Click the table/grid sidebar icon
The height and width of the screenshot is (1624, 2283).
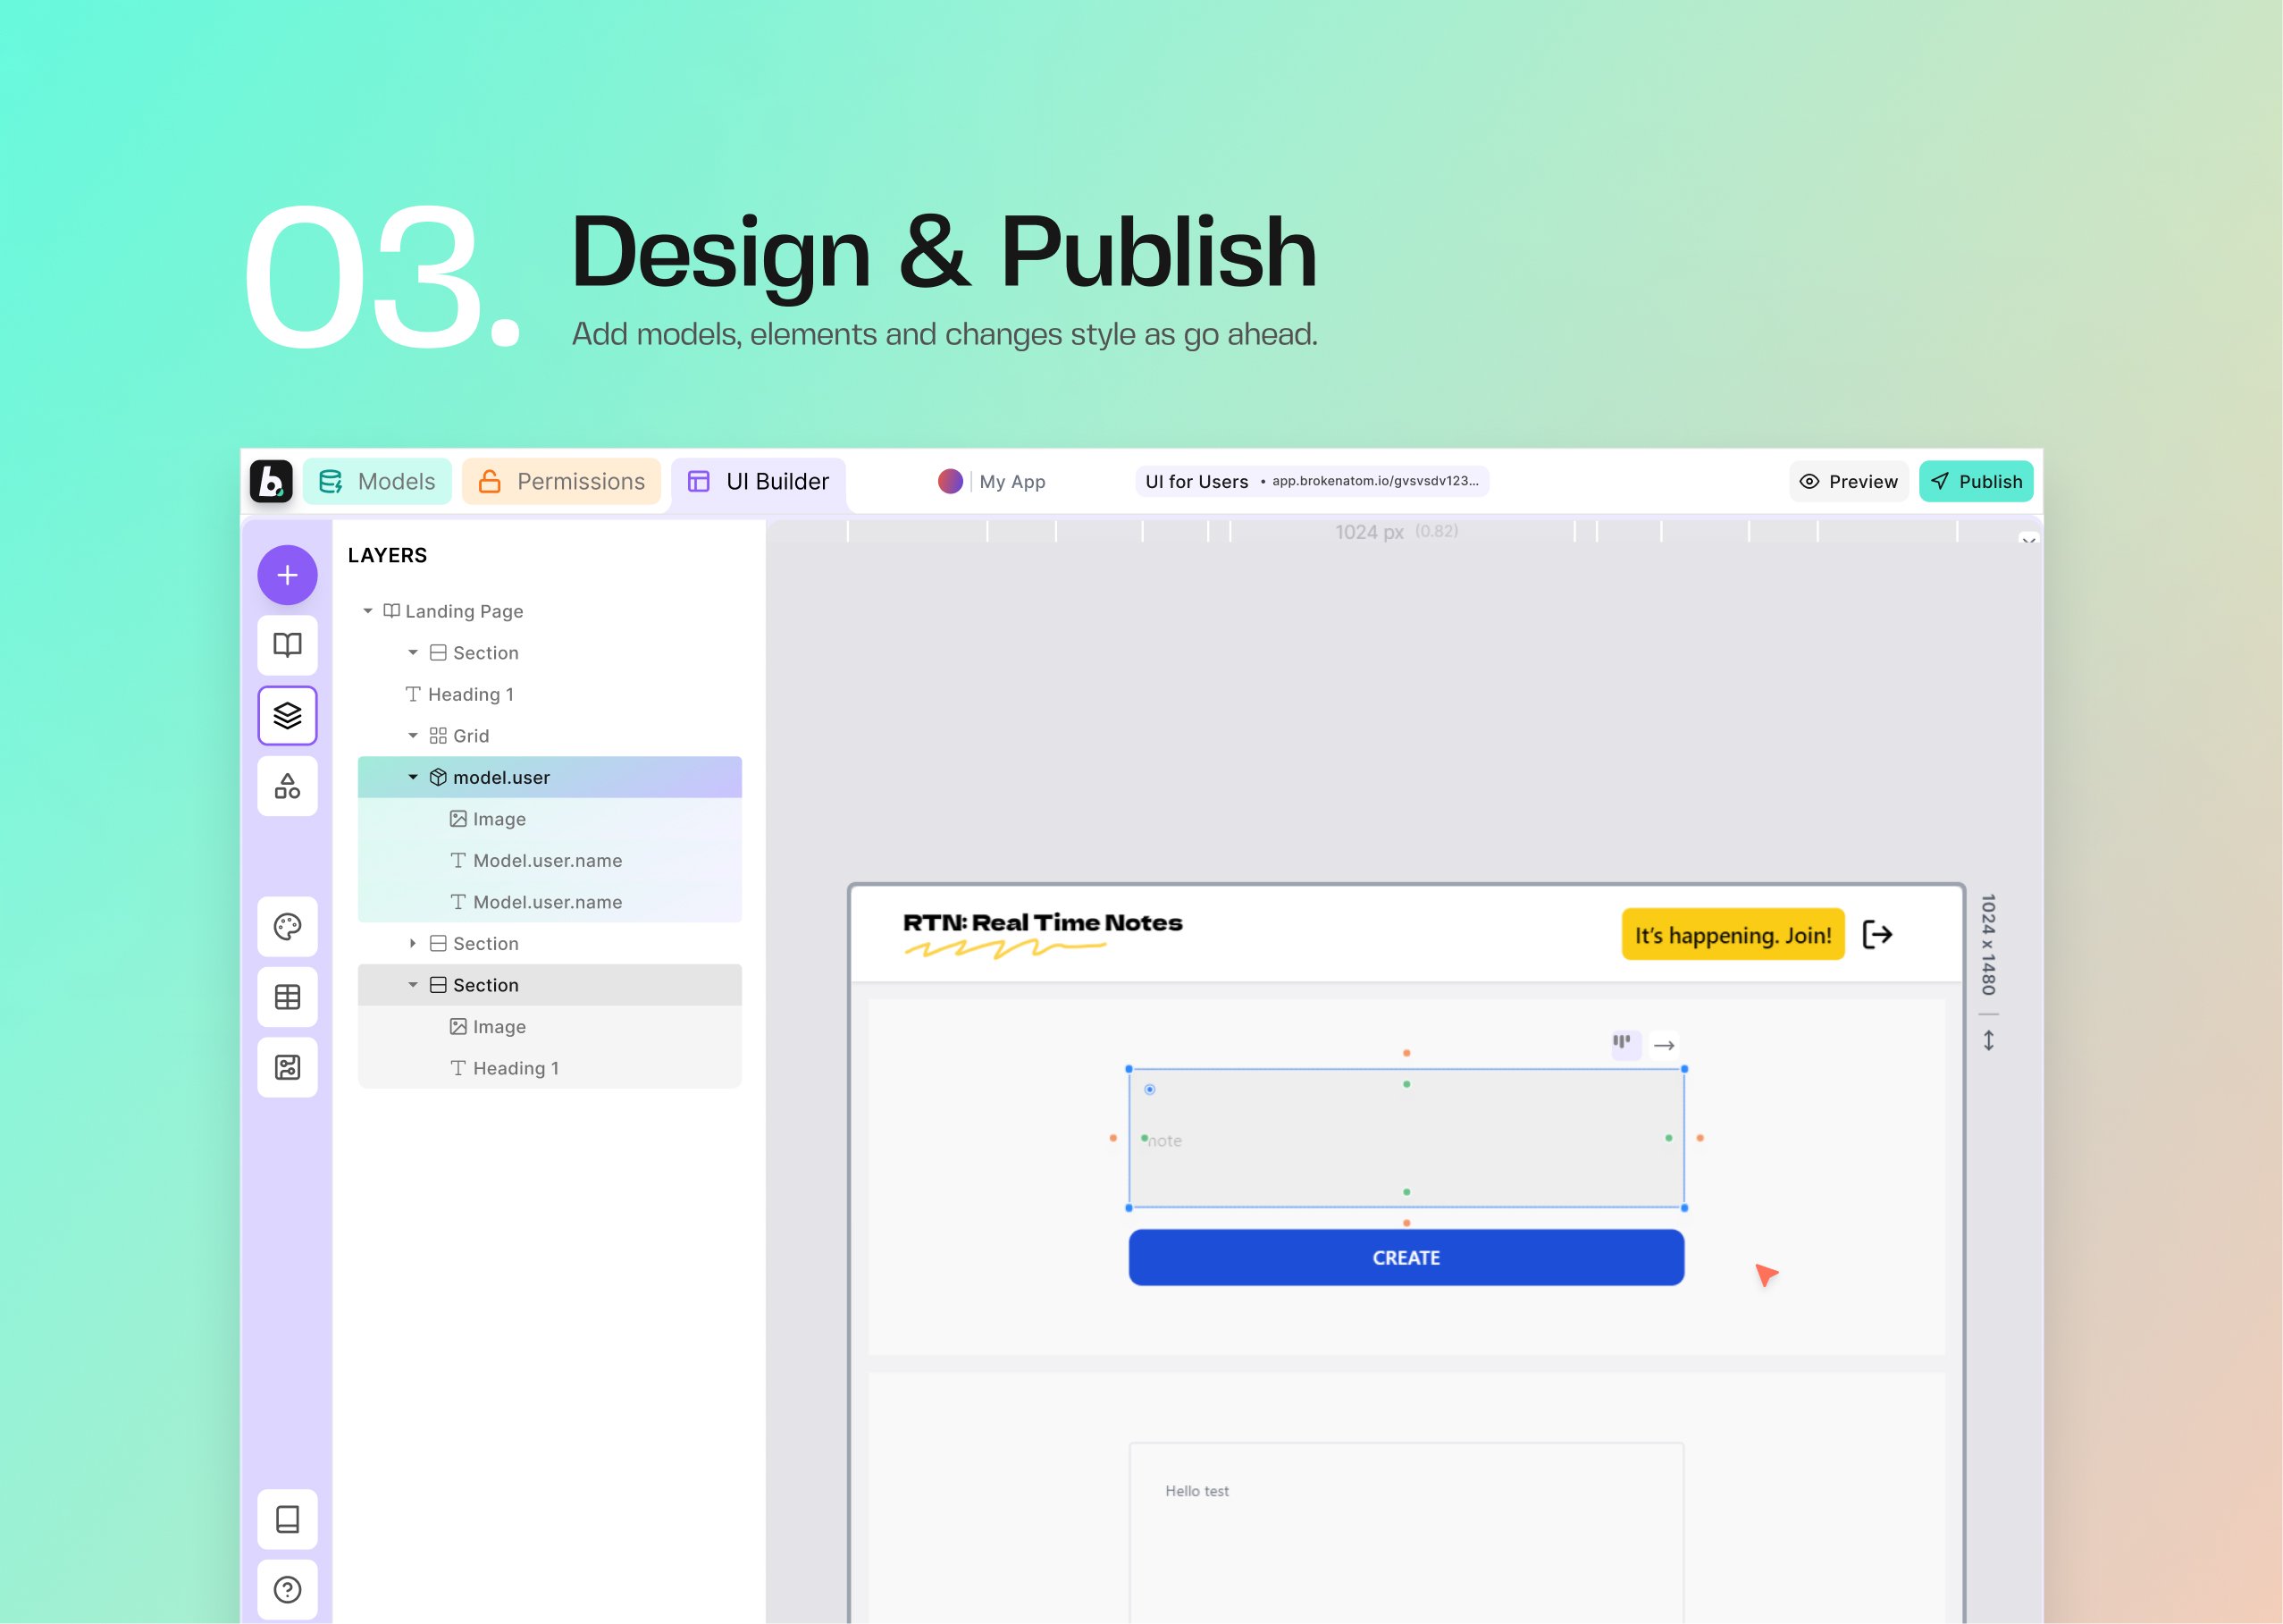[287, 996]
